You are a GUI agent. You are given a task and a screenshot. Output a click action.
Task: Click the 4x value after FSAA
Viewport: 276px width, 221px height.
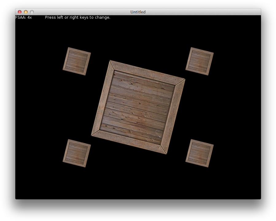click(29, 17)
